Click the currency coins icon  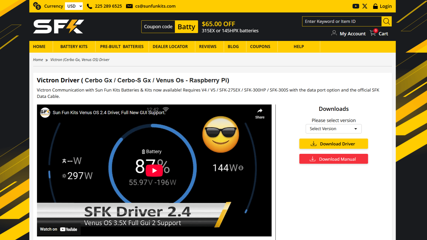point(37,6)
